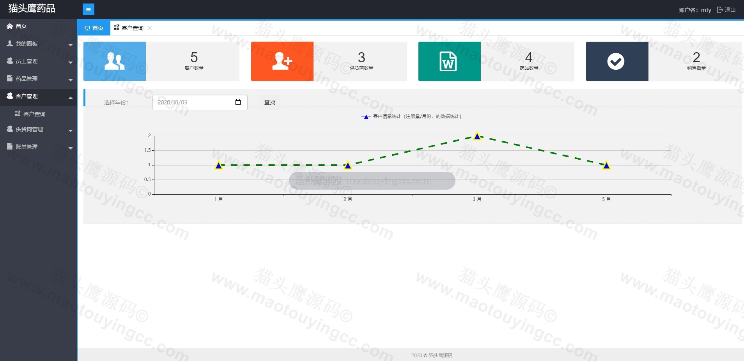Open 员工管理 sidebar menu
744x361 pixels.
point(39,61)
